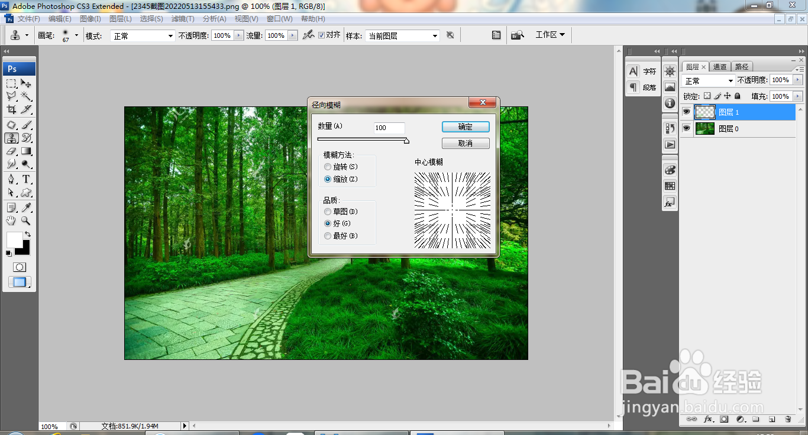Select the Slice tool
Viewport: 808px width, 435px height.
click(x=26, y=109)
